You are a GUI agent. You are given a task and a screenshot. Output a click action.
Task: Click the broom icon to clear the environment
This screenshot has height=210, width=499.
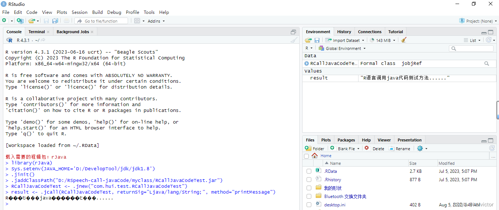click(403, 40)
